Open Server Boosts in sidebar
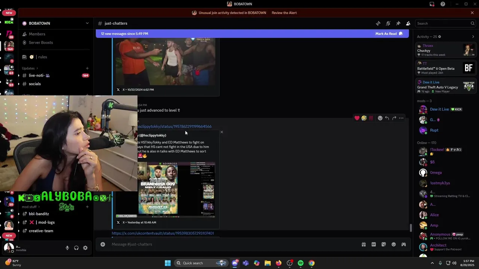The image size is (479, 269). (x=56, y=43)
